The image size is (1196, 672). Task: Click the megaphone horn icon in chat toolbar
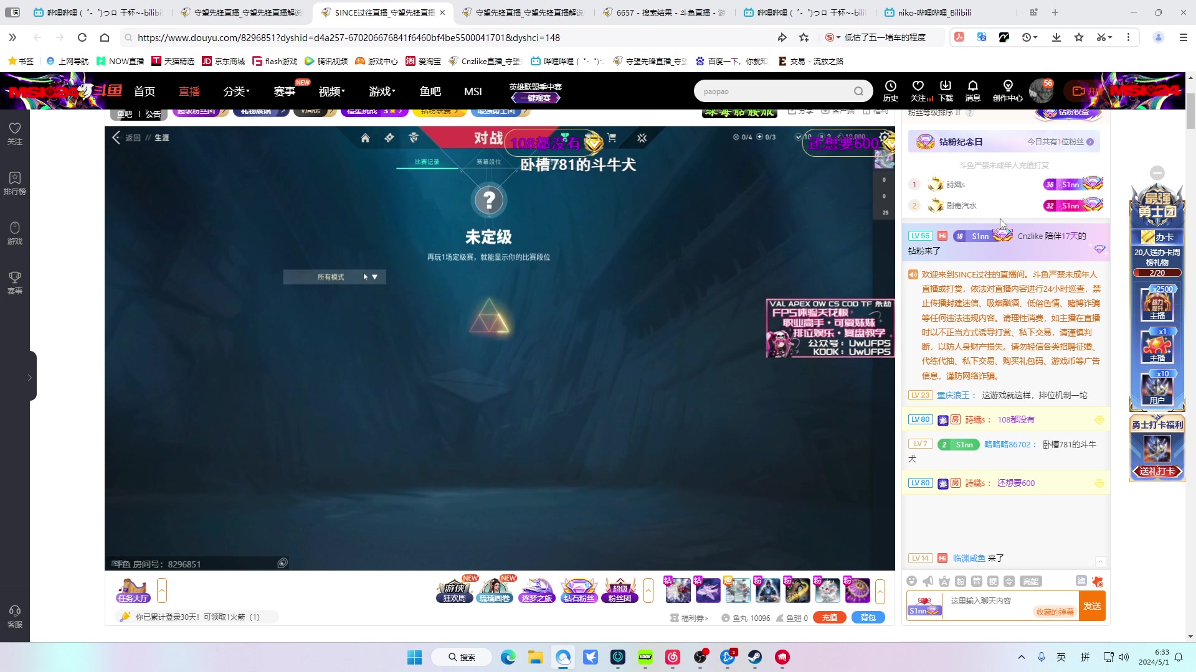(928, 581)
